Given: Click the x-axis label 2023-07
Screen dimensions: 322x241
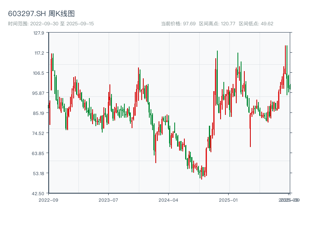Looking at the screenshot, I should click(108, 200).
